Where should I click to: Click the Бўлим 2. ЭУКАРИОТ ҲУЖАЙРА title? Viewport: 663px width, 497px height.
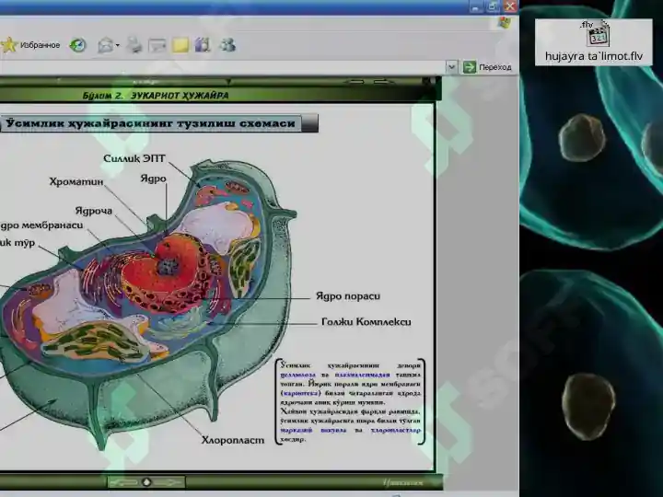click(156, 96)
